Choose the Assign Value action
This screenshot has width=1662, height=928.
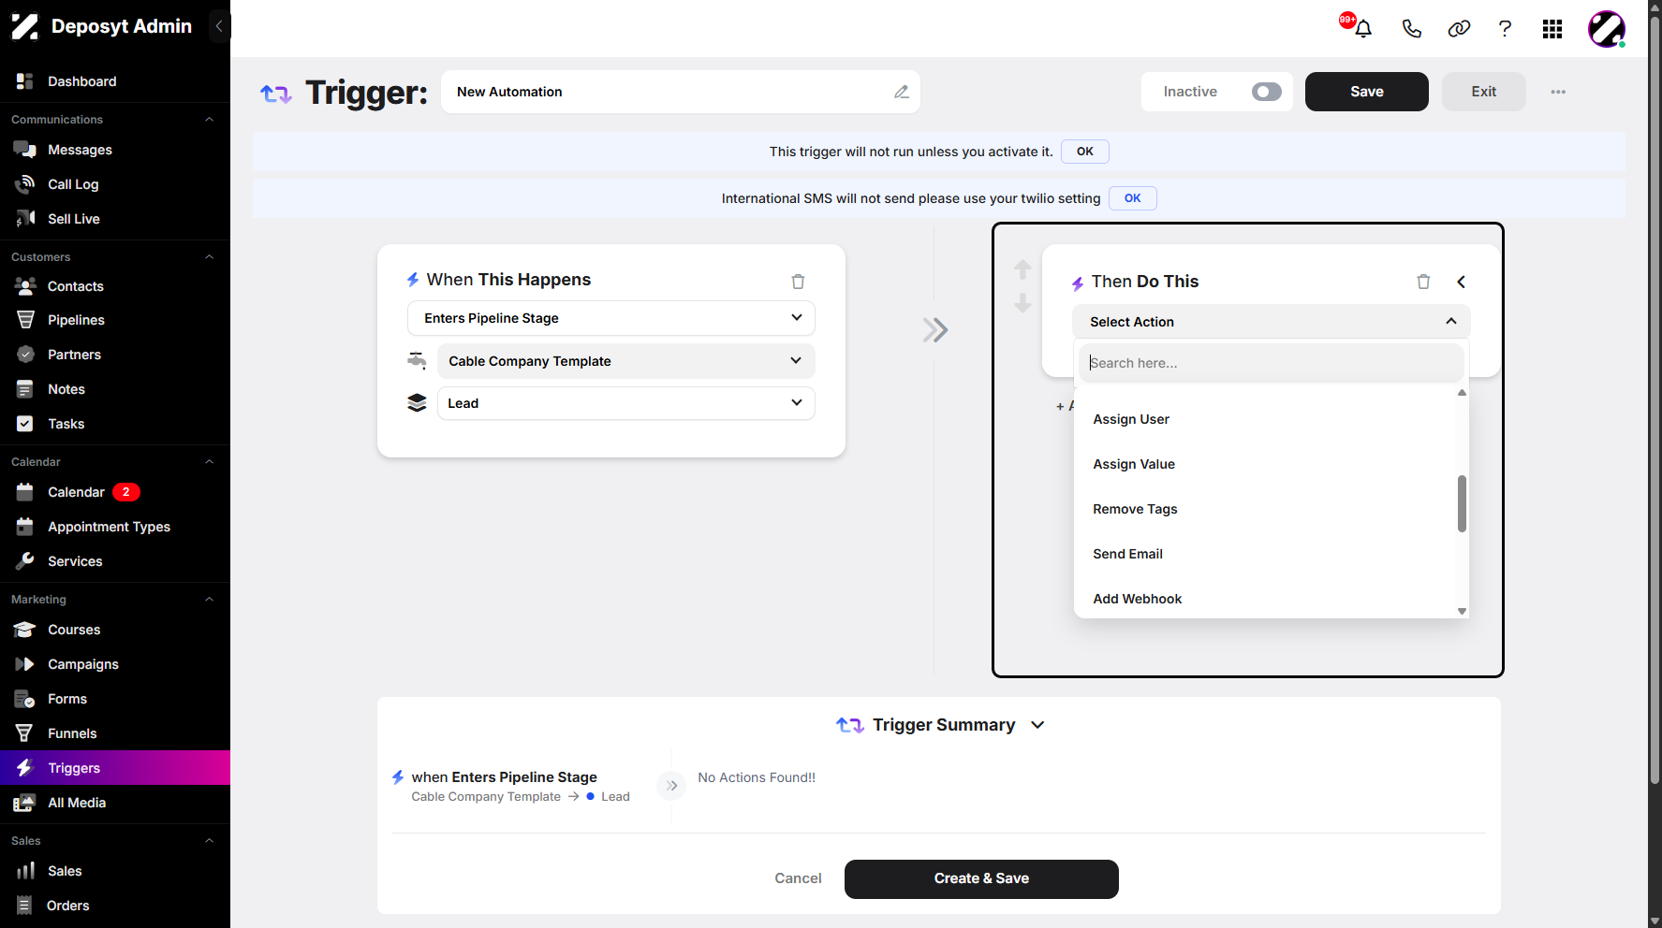click(1266, 464)
